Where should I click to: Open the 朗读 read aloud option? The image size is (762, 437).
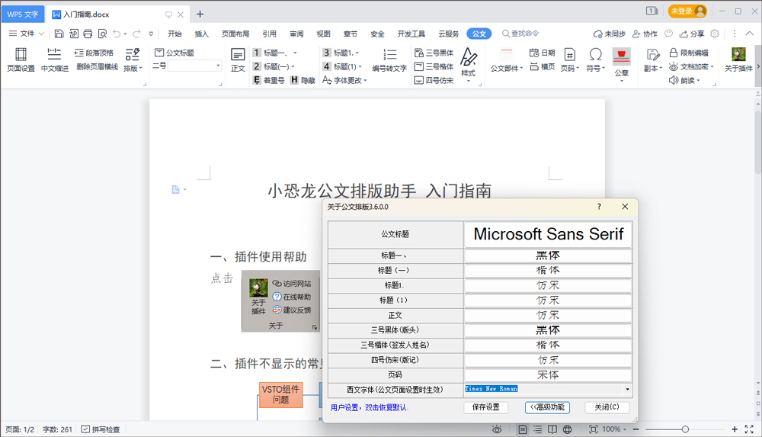pos(684,80)
